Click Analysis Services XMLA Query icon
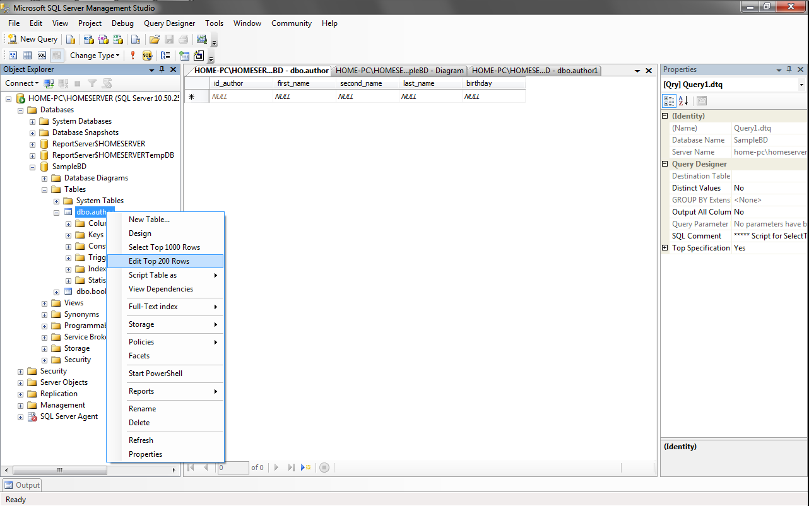 (x=117, y=39)
